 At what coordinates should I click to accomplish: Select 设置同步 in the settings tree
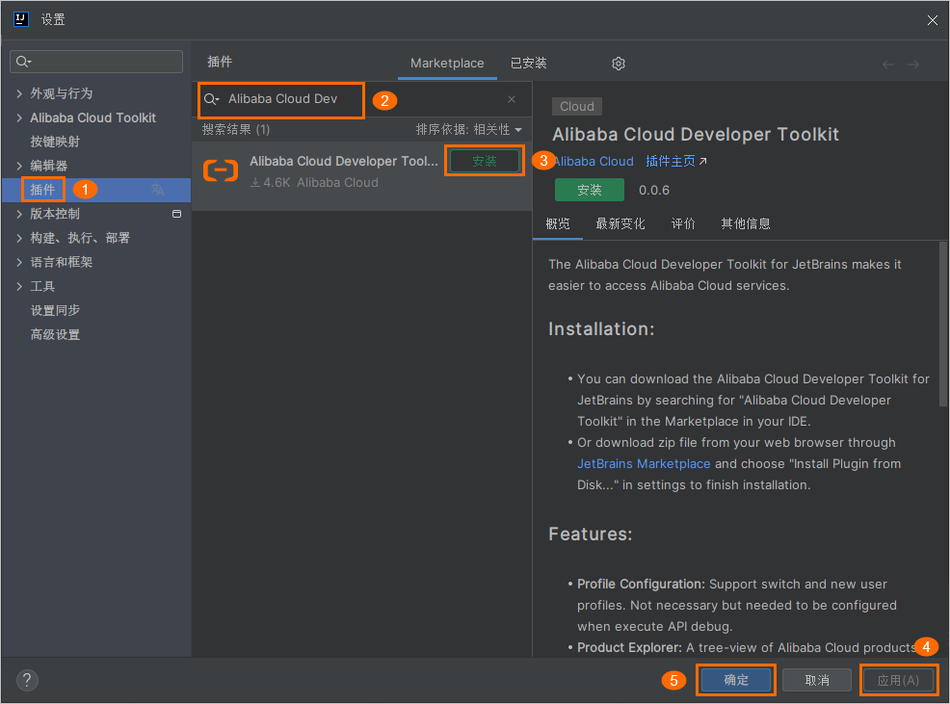click(55, 310)
